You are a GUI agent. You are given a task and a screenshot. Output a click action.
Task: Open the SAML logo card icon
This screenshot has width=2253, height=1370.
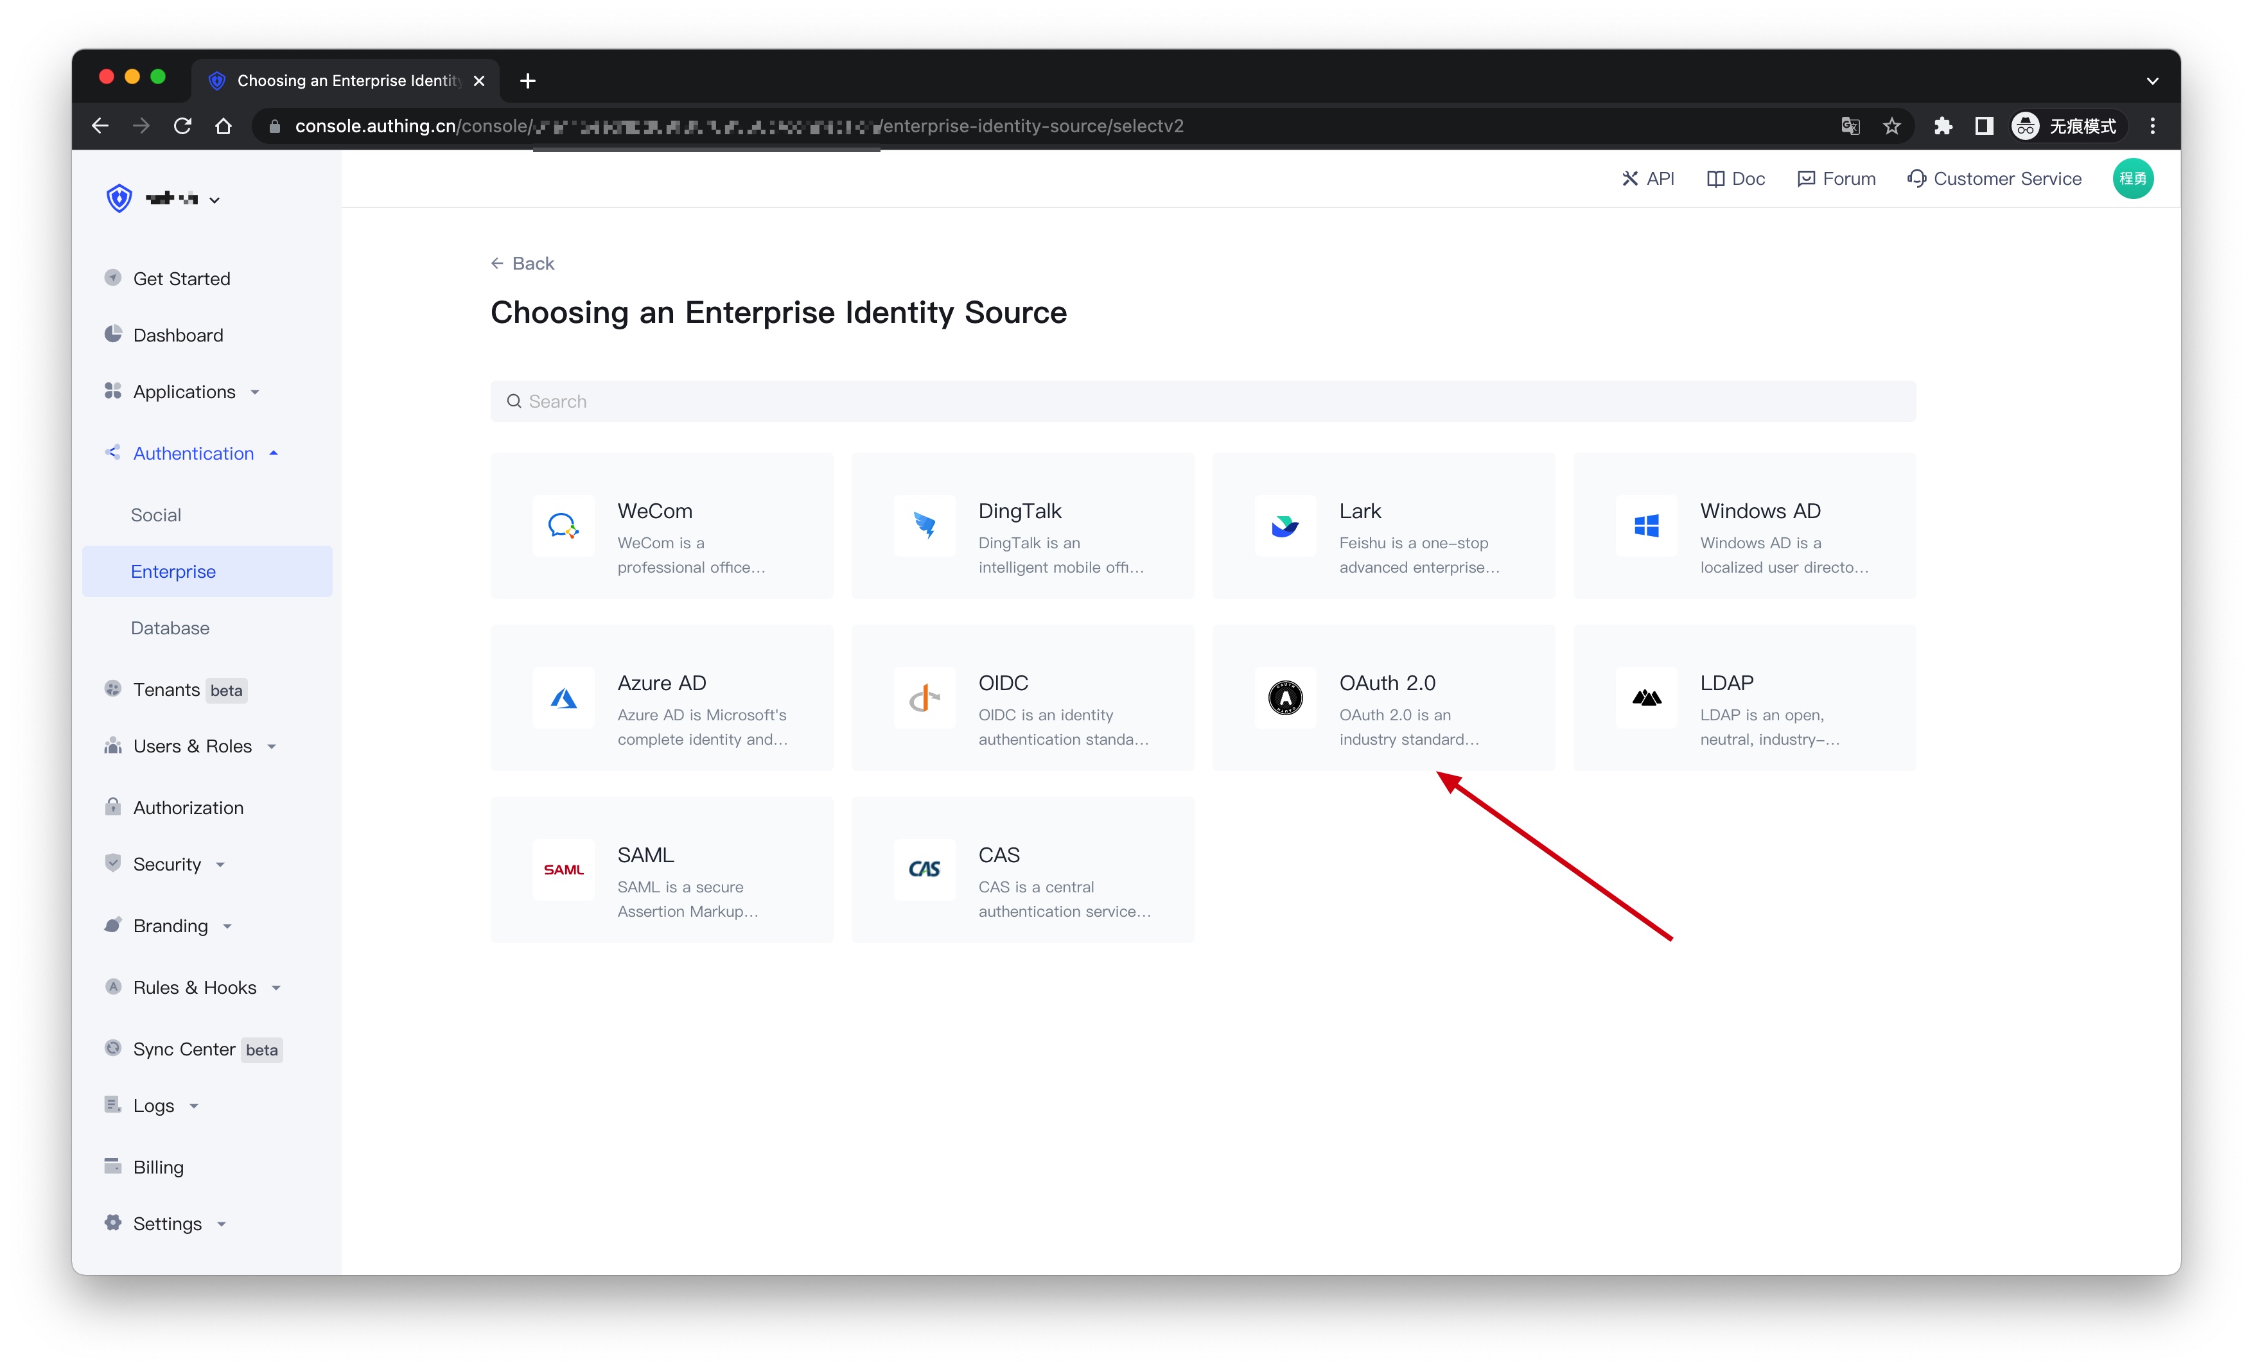[563, 870]
